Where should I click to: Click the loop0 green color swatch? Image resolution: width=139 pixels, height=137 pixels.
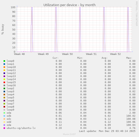(x=4, y=61)
